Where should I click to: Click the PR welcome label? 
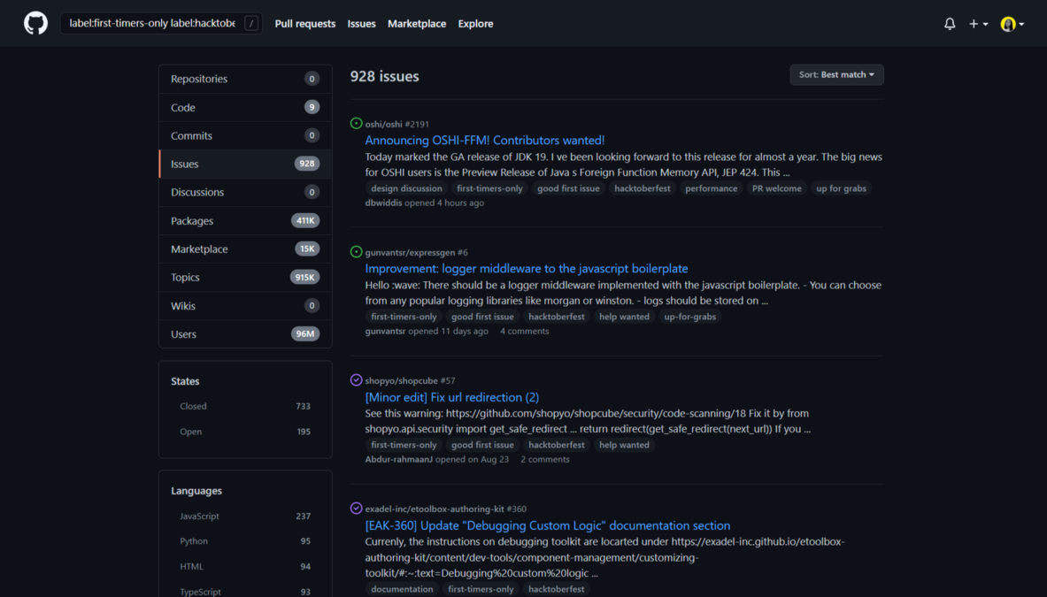pos(776,188)
